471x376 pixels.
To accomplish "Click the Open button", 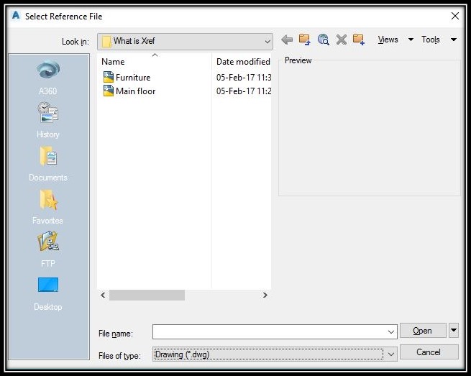I will (423, 331).
